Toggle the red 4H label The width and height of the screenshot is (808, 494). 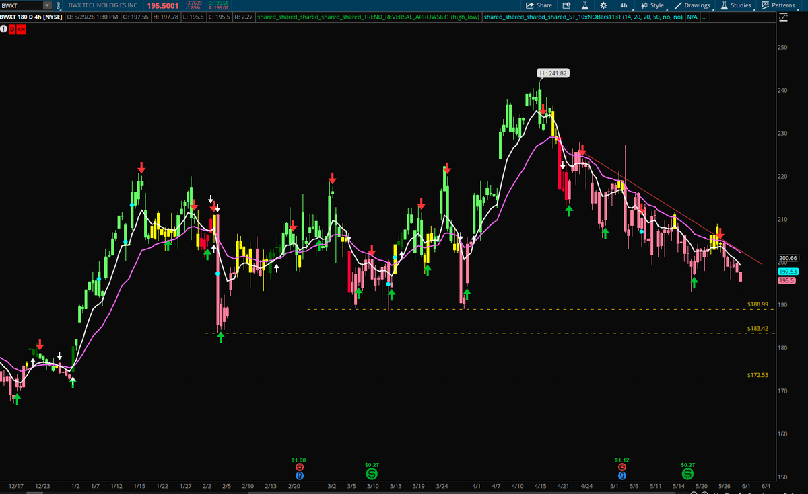(20, 30)
